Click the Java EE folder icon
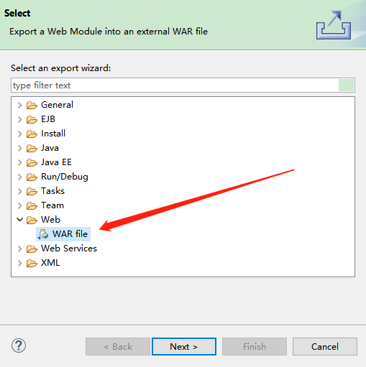 tap(32, 162)
